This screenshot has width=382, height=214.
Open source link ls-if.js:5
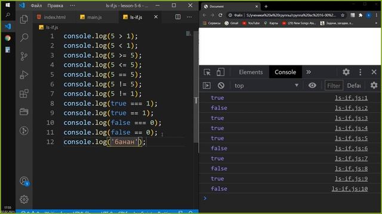click(351, 139)
